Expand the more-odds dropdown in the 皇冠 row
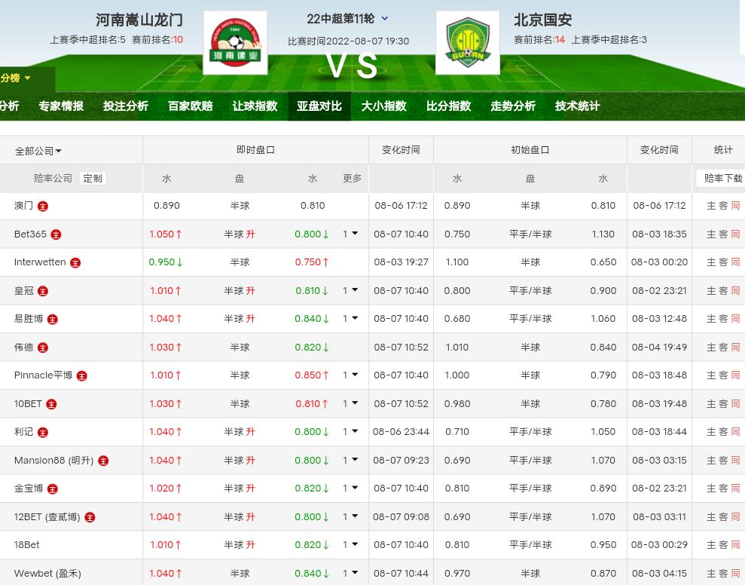Image resolution: width=745 pixels, height=585 pixels. coord(350,291)
